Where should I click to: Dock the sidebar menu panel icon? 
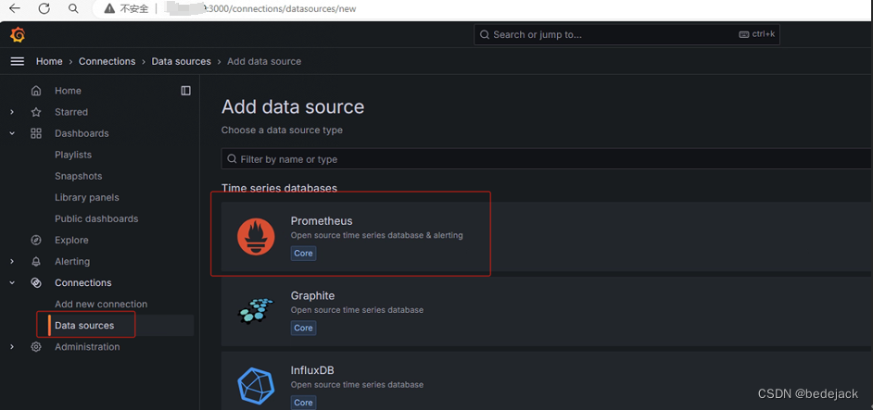coord(185,91)
